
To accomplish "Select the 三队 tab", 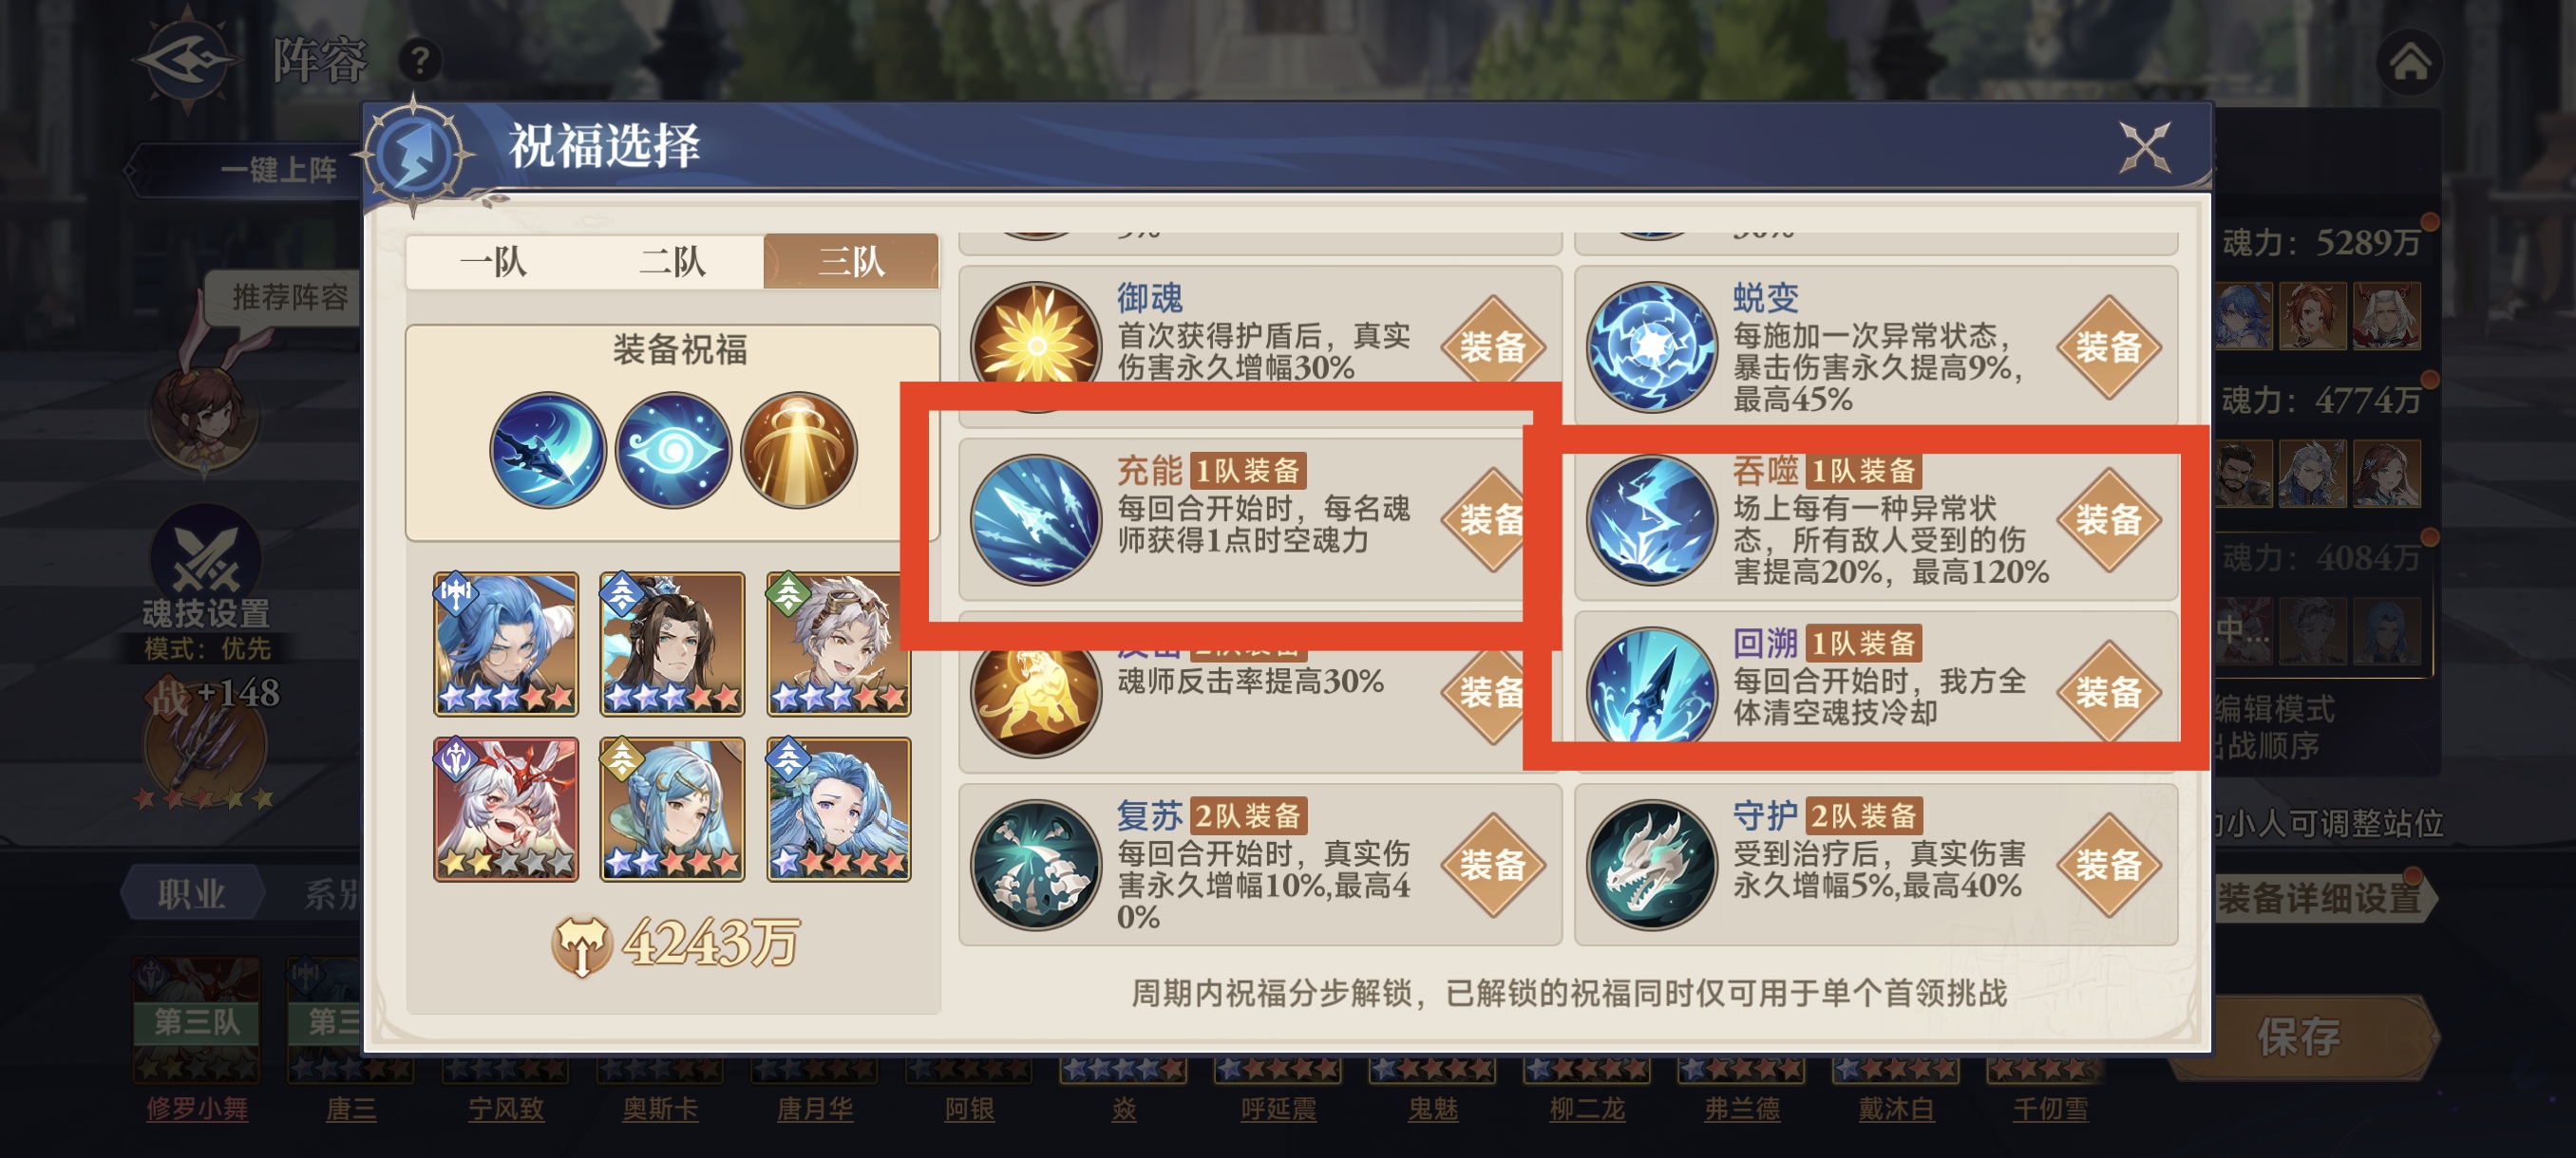I will [851, 262].
